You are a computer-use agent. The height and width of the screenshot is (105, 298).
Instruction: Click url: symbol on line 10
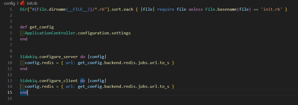71,63
